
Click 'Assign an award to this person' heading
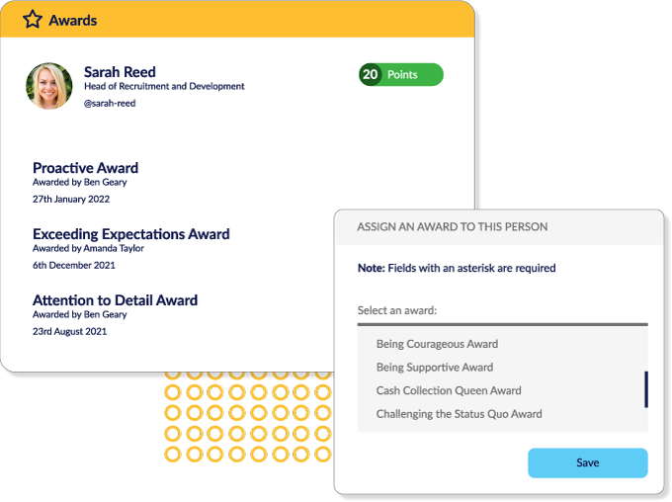click(453, 226)
